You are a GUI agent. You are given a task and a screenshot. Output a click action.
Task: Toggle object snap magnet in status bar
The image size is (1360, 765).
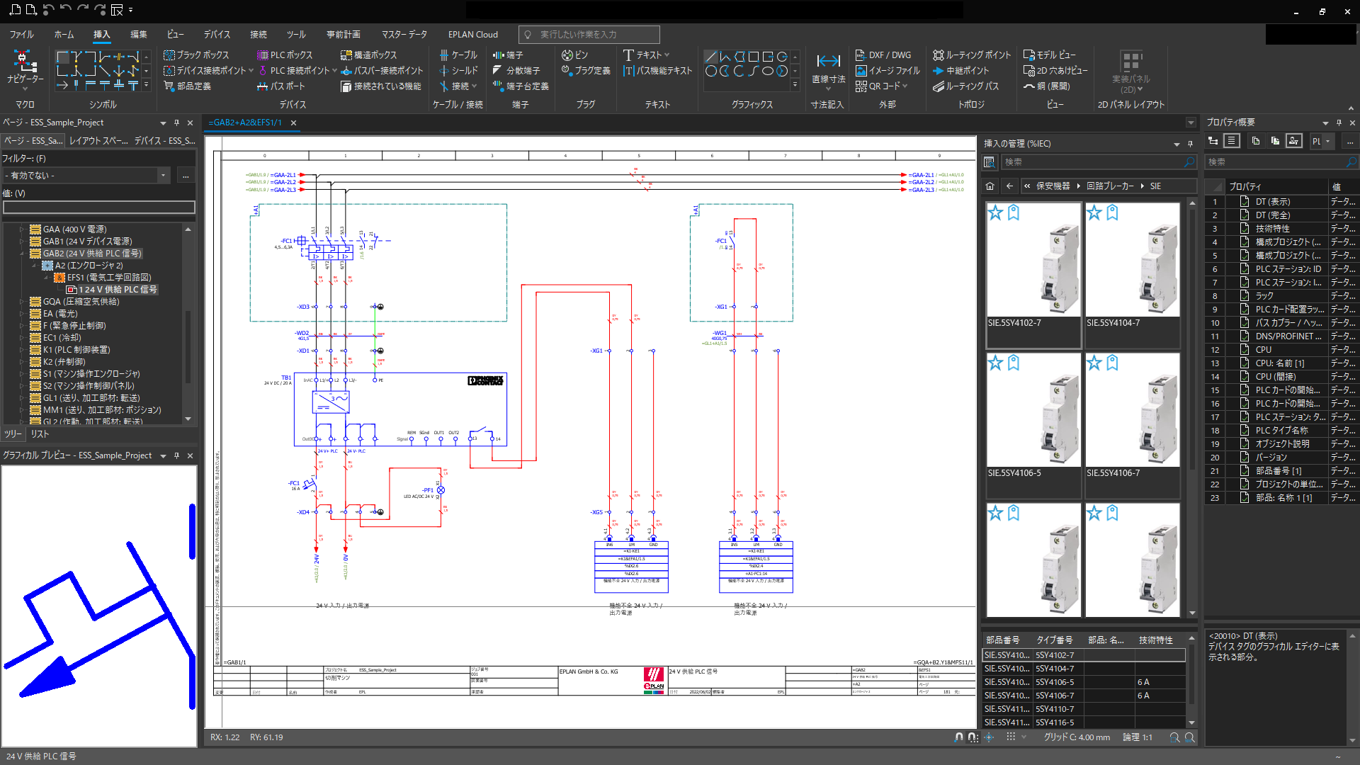(x=958, y=737)
